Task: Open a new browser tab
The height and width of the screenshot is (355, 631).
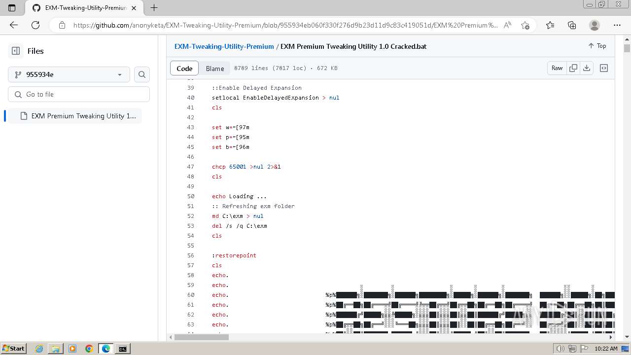Action: coord(154,8)
